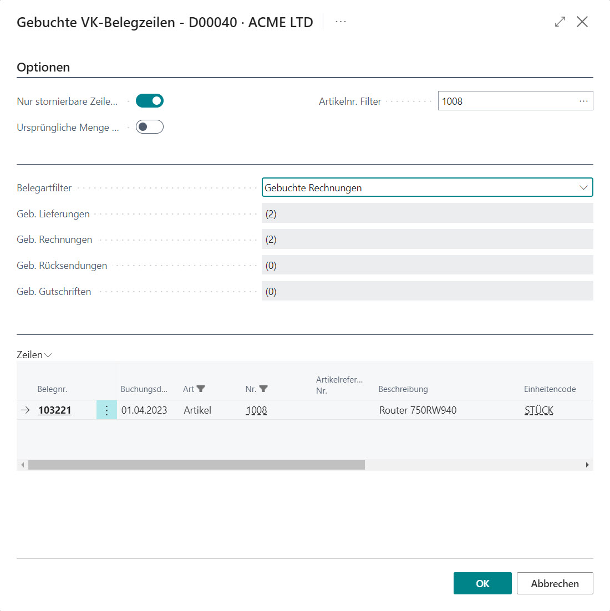Screen dimensions: 610x611
Task: Enable the Ursprüngliche Menge toggle
Action: coord(150,127)
